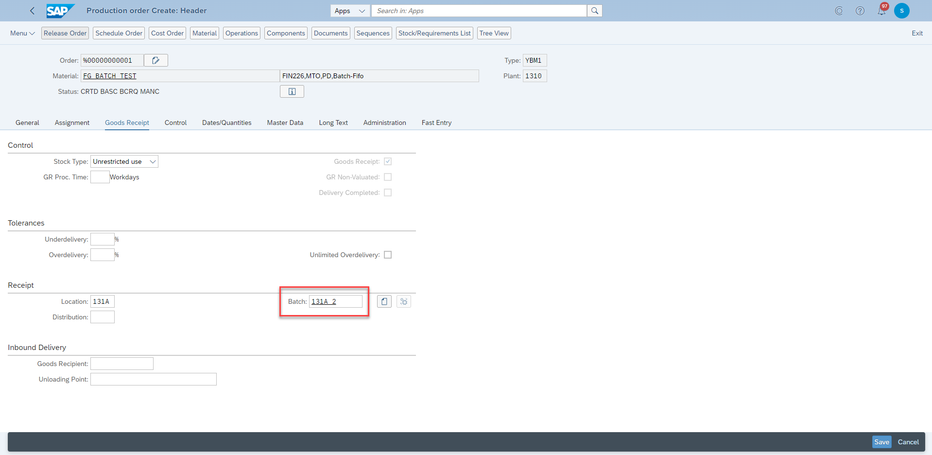This screenshot has height=455, width=932.
Task: Open Components overview button
Action: click(286, 33)
